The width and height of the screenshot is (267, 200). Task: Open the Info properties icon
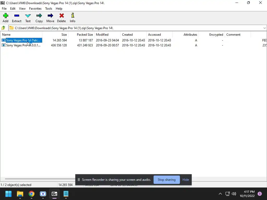(x=73, y=15)
